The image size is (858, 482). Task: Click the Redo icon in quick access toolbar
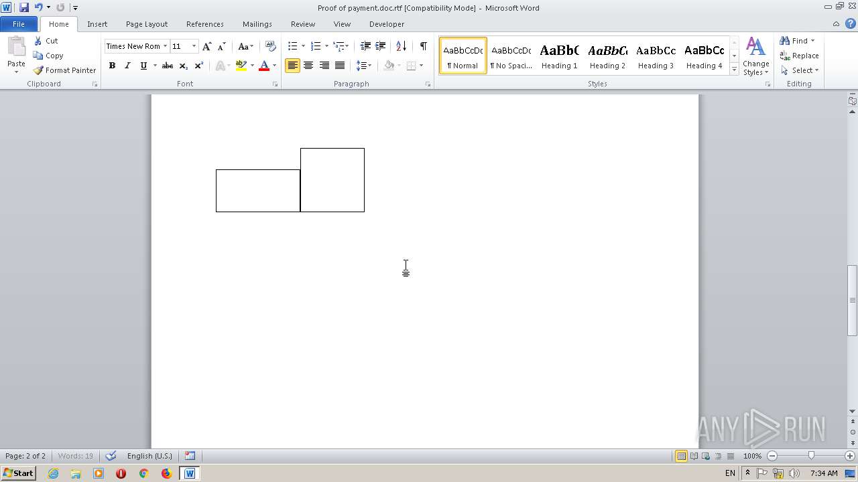pos(60,7)
